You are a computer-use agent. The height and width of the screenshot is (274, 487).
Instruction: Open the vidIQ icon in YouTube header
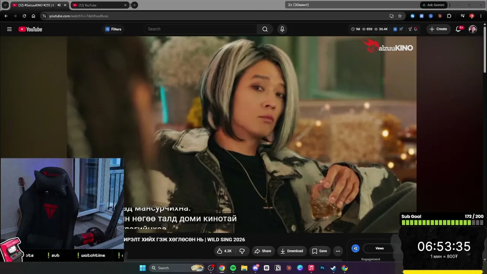[395, 29]
